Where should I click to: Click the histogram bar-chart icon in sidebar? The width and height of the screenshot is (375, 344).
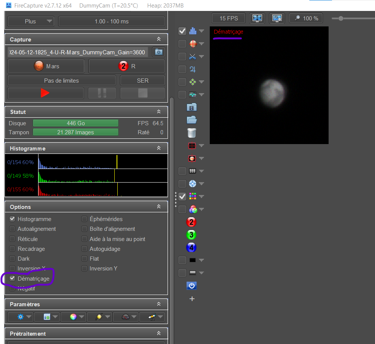click(192, 31)
